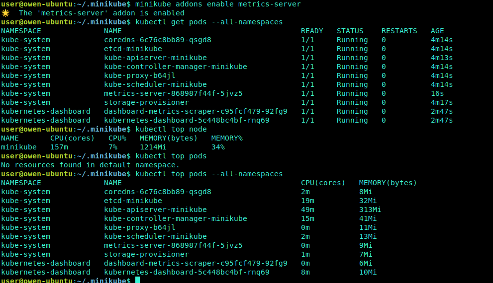The height and width of the screenshot is (283, 493).
Task: Click the coredns-6c76c8bb89-qsgd8 pod name in first table
Action: tap(158, 40)
